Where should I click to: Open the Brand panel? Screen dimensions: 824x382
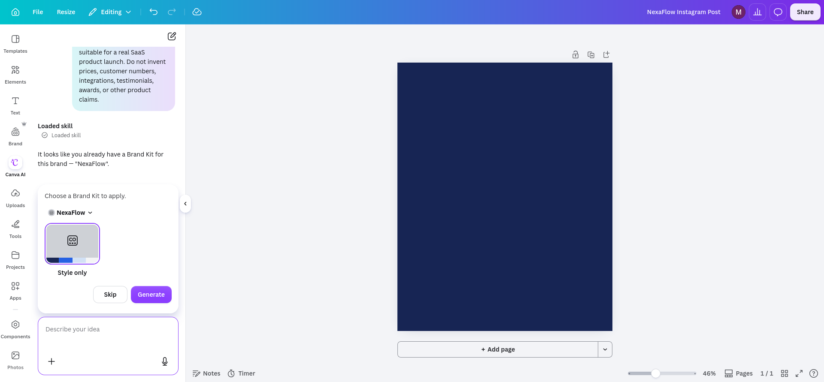point(15,136)
